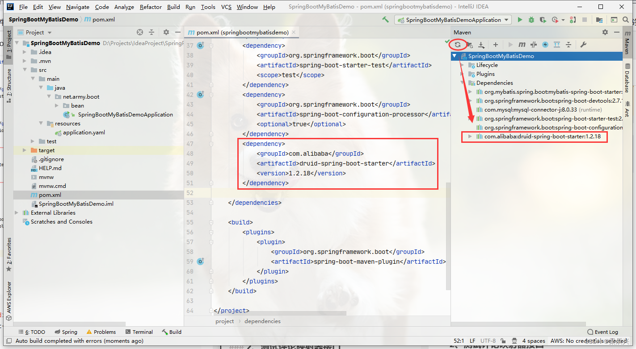Run SpringBootMyBatisDemoApplication with green play icon
Viewport: 636px width, 349px height.
pyautogui.click(x=520, y=20)
